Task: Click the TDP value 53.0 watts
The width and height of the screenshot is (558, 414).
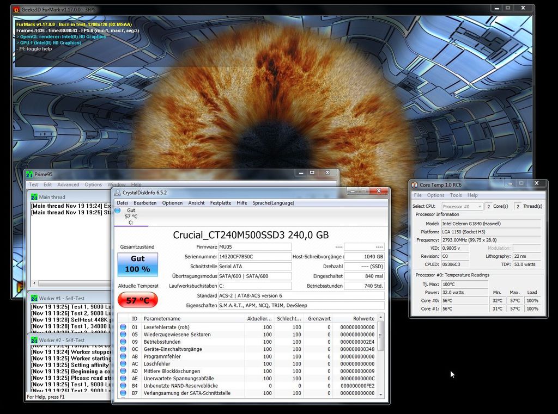Action: [x=527, y=264]
